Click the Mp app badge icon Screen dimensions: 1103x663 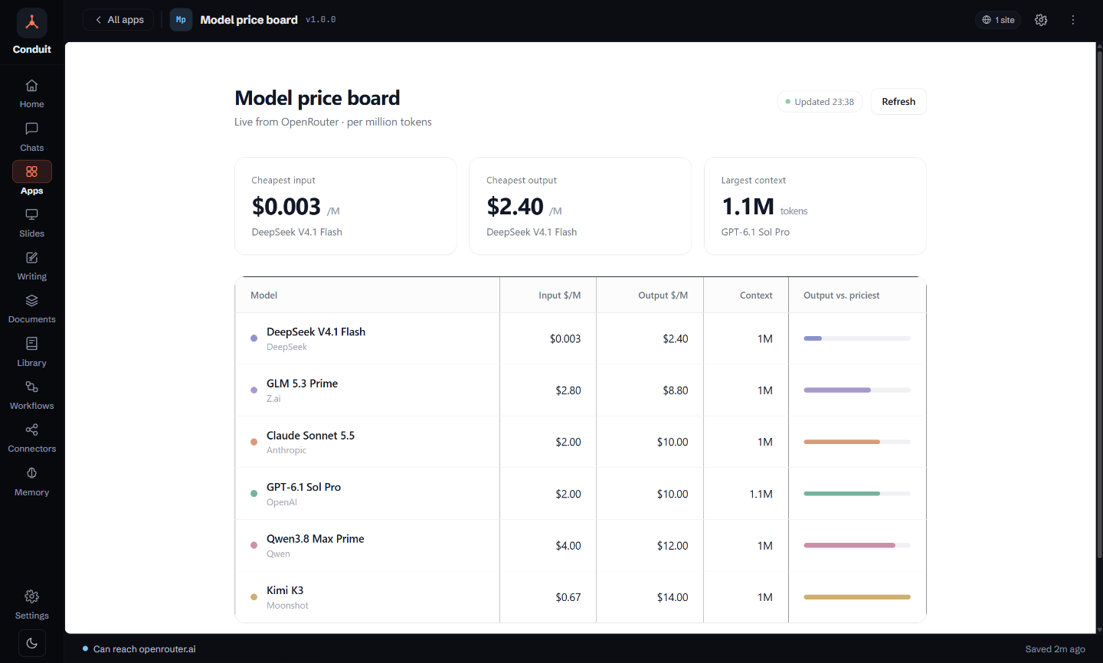click(181, 20)
